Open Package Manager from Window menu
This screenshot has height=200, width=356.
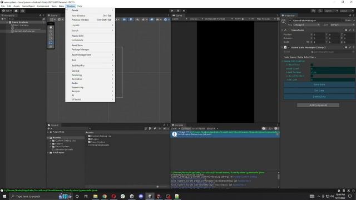[90, 49]
